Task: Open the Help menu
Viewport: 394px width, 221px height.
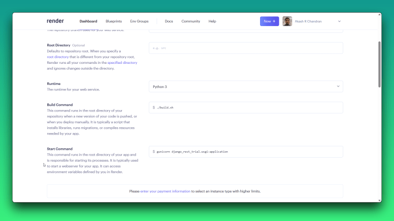Action: [212, 21]
